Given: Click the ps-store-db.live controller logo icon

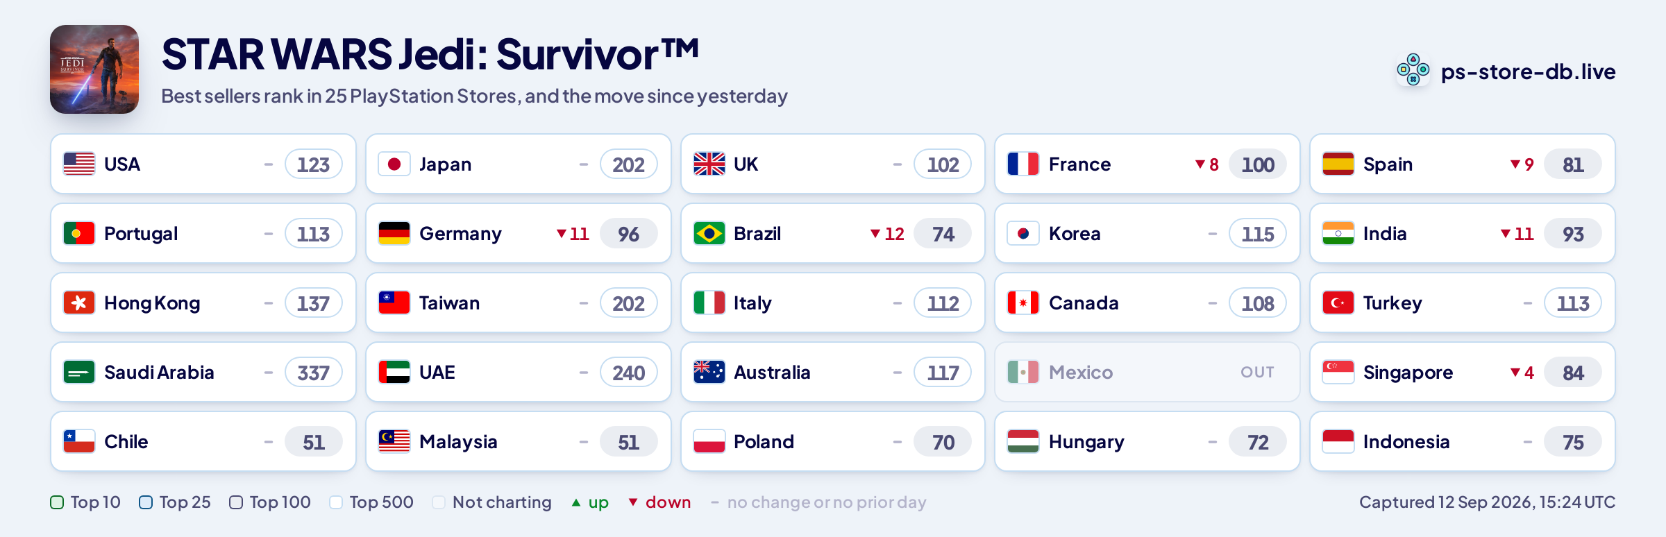Looking at the screenshot, I should [1413, 70].
